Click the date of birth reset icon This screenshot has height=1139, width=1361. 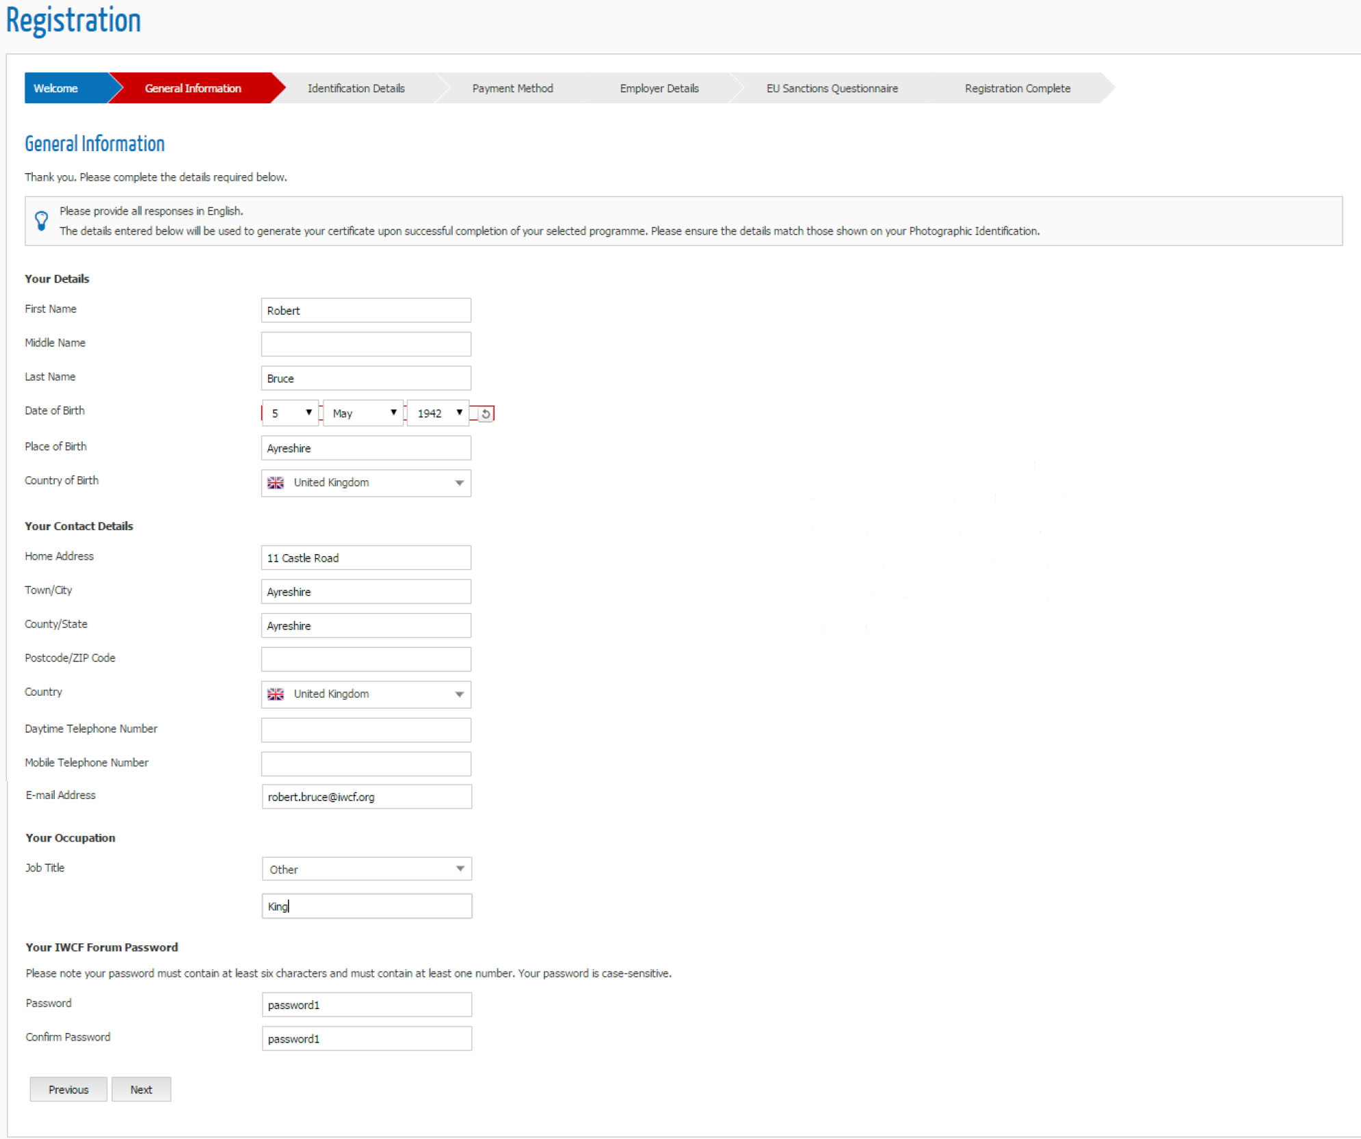[x=485, y=414]
